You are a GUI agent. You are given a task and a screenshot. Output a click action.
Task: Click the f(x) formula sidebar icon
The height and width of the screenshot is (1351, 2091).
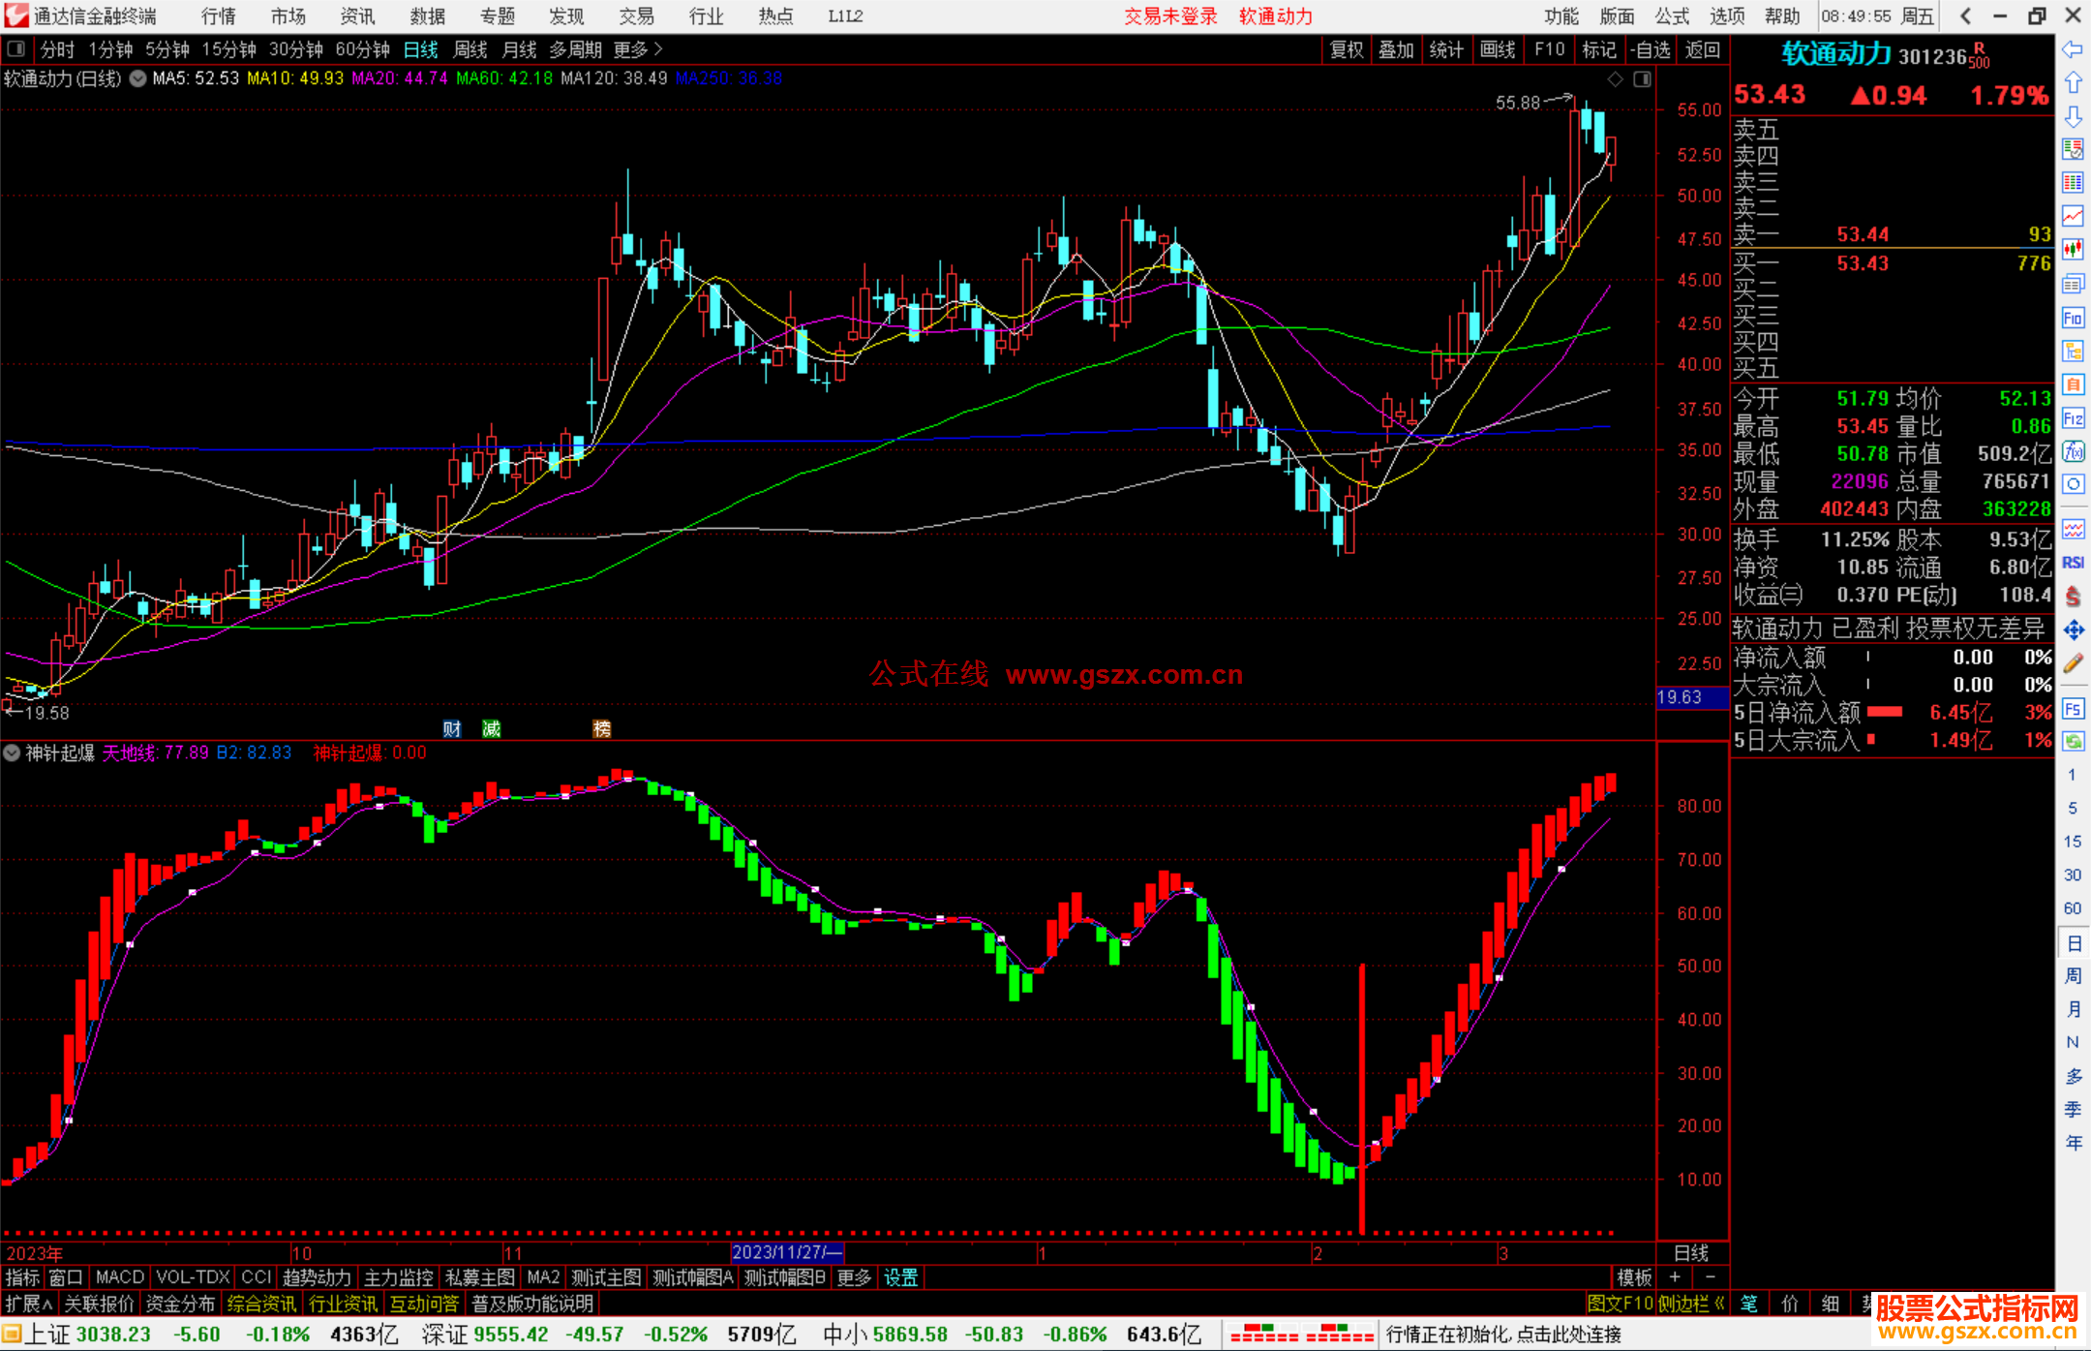[2073, 452]
